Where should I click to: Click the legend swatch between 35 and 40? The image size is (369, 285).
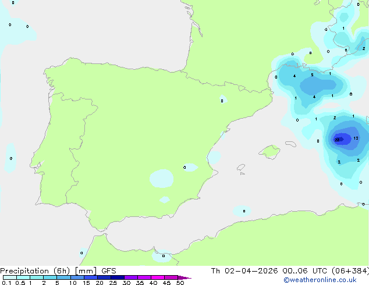click(144, 277)
